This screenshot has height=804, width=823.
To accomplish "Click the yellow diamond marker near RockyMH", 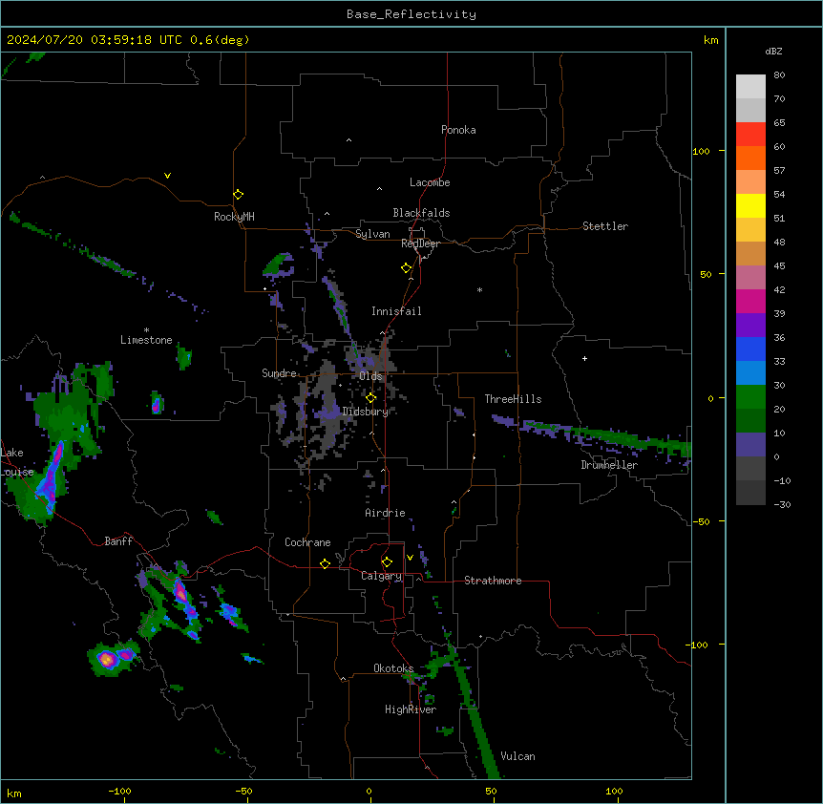I will [238, 194].
